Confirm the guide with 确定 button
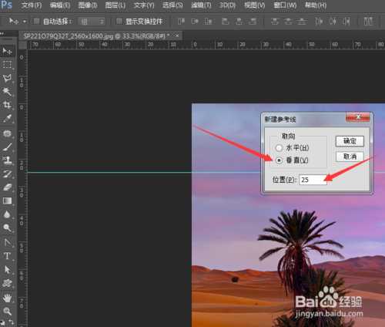Screen dimensions: 385x327 tap(350, 141)
